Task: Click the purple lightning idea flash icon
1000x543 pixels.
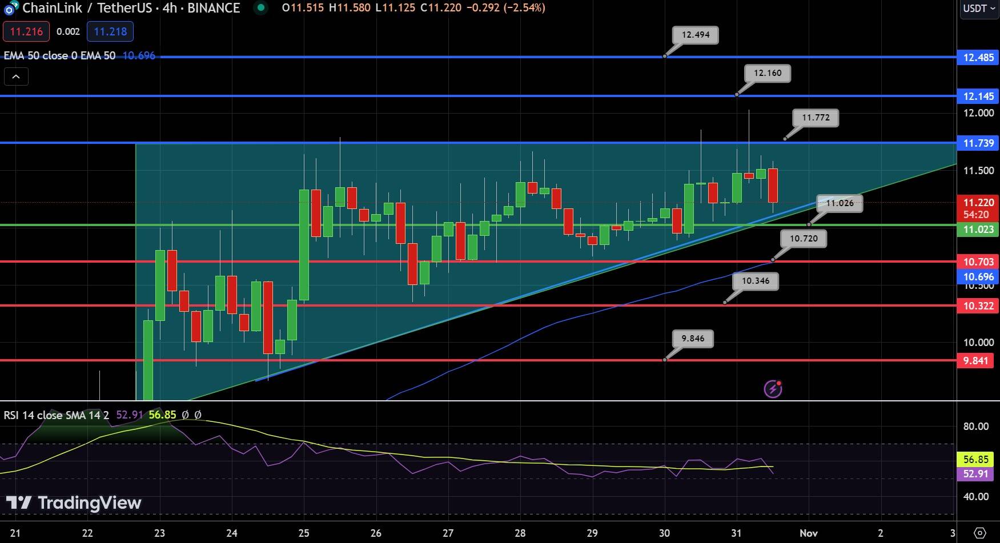Action: coord(773,389)
